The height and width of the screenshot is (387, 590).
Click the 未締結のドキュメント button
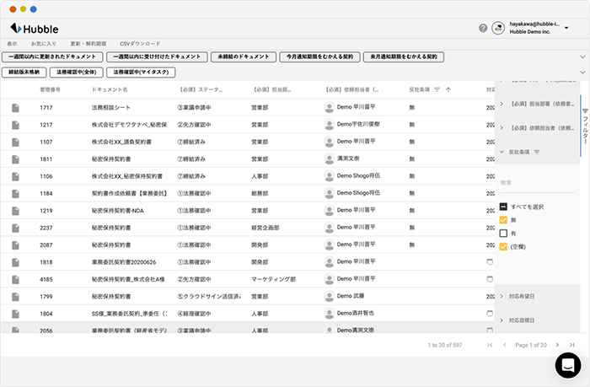[x=242, y=56]
